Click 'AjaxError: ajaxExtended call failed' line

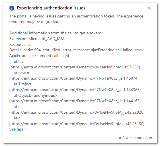(39, 56)
